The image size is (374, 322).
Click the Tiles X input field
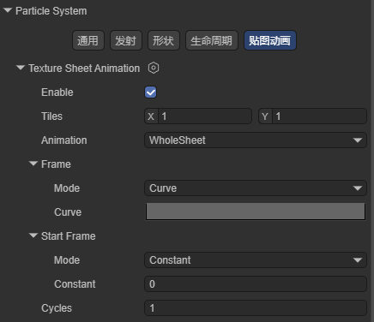coord(205,116)
